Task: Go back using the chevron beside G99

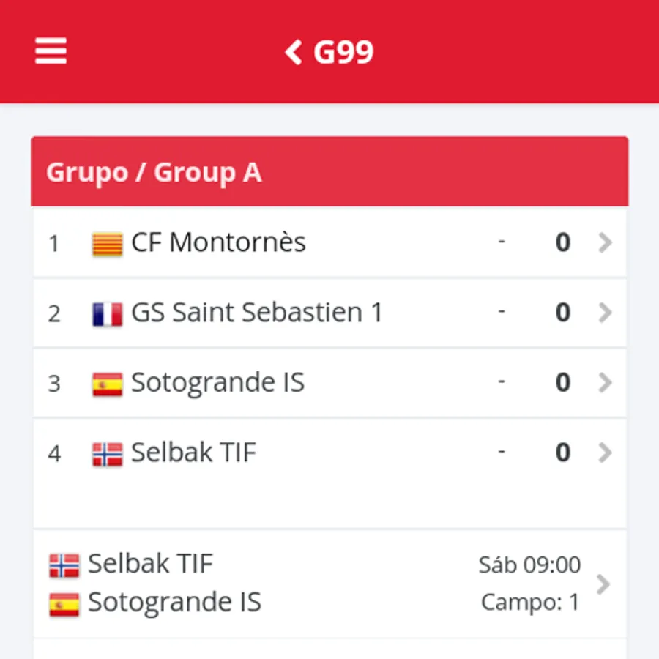Action: pyautogui.click(x=294, y=52)
